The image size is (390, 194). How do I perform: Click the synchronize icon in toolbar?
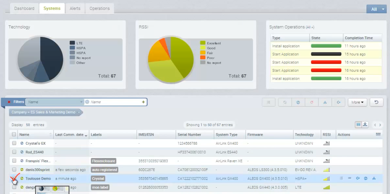(x=285, y=102)
